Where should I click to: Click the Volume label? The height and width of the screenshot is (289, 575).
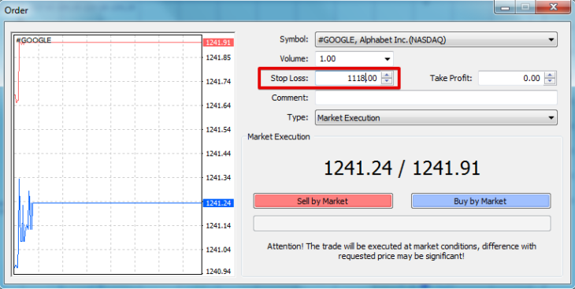(x=294, y=59)
